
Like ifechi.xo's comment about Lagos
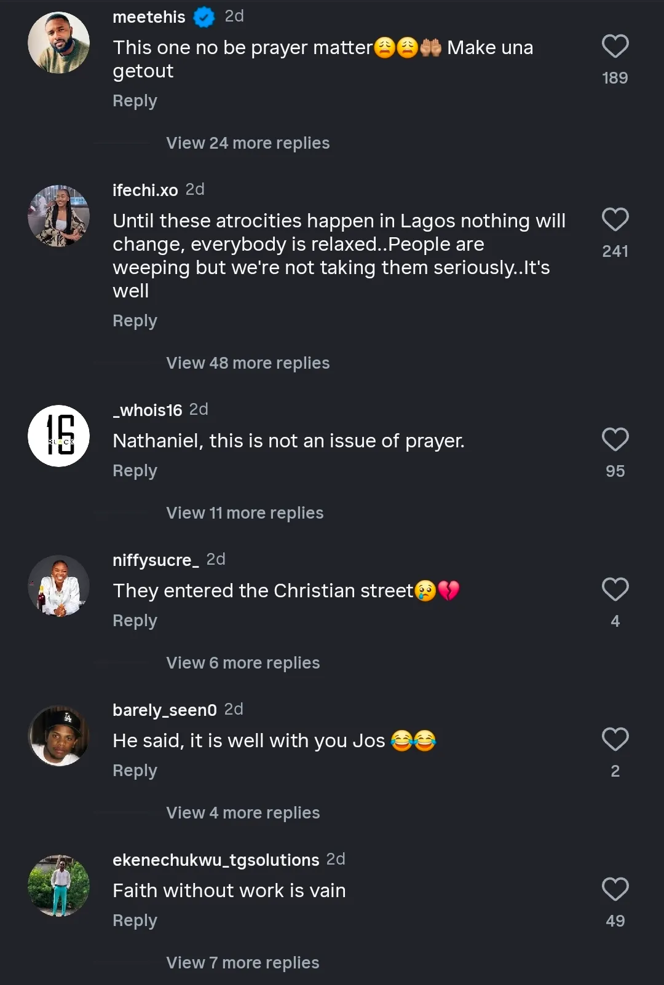click(615, 220)
